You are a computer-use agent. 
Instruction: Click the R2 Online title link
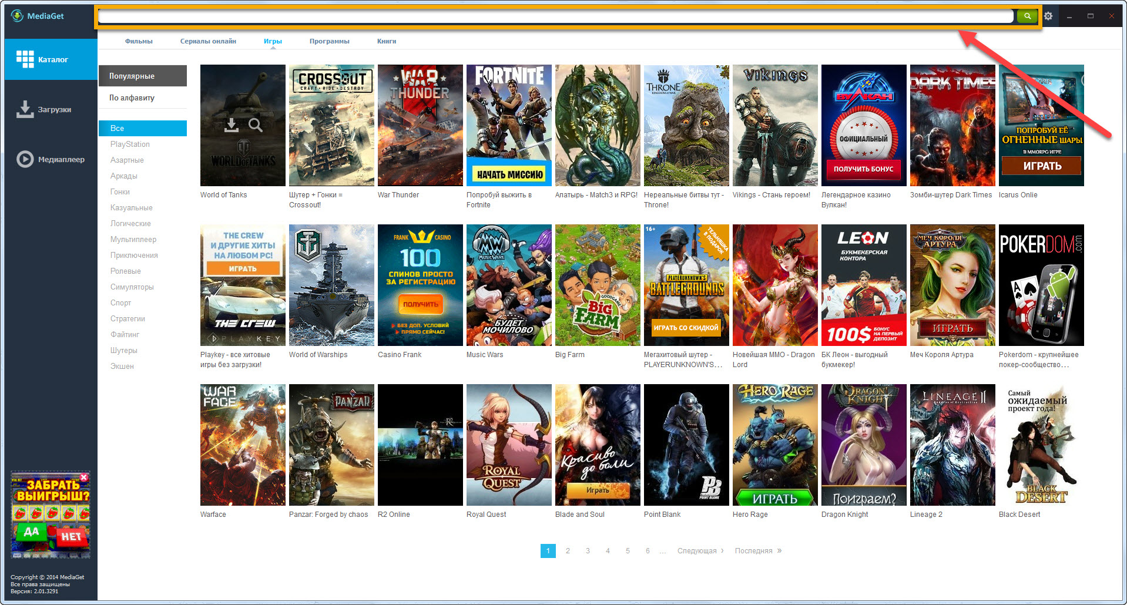click(x=394, y=515)
